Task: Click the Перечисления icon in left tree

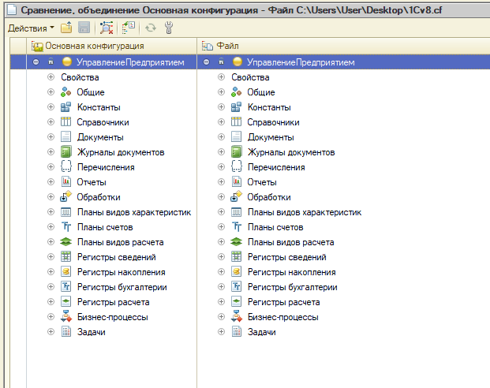Action: (x=66, y=167)
